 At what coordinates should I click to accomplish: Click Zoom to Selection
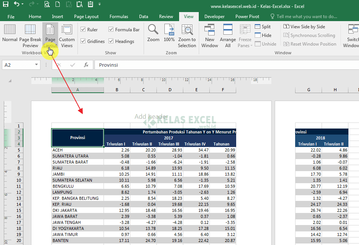(187, 33)
